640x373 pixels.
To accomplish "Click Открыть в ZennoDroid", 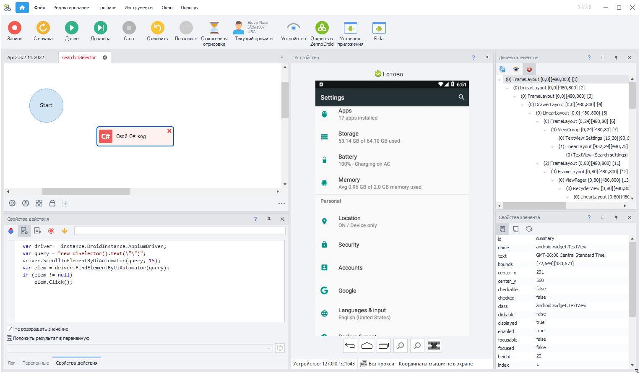I will click(x=322, y=34).
